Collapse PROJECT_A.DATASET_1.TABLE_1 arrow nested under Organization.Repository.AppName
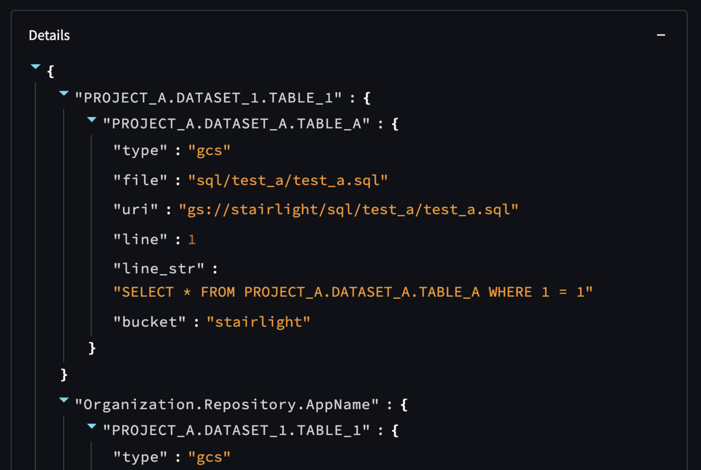This screenshot has width=701, height=470. pyautogui.click(x=92, y=427)
